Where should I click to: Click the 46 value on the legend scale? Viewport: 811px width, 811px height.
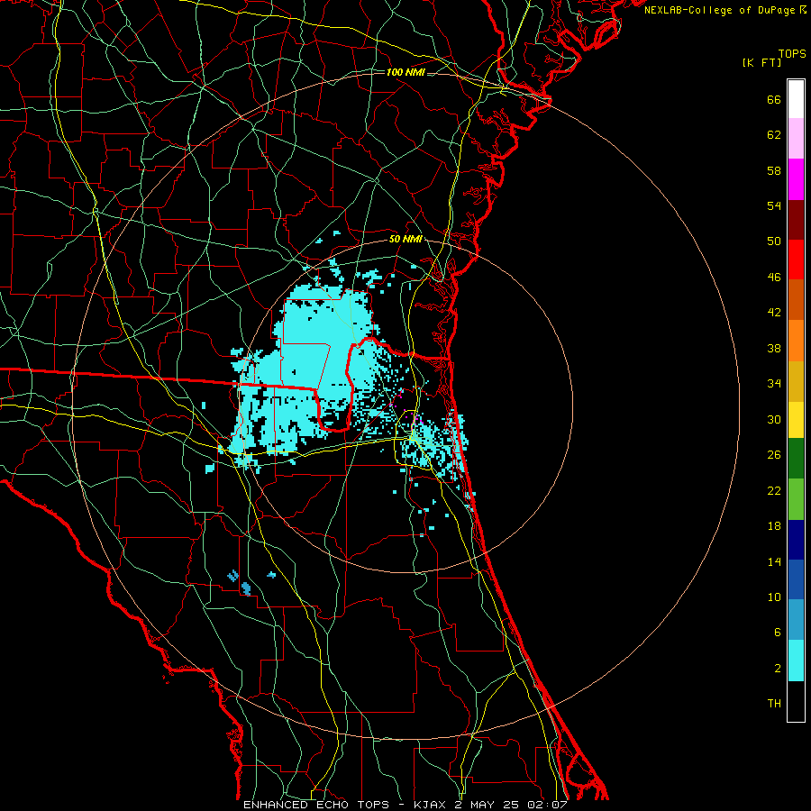(x=774, y=278)
